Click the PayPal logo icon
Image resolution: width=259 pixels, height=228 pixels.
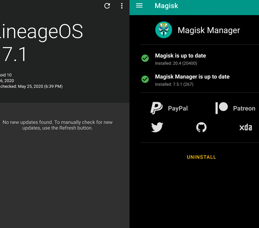[x=156, y=108]
